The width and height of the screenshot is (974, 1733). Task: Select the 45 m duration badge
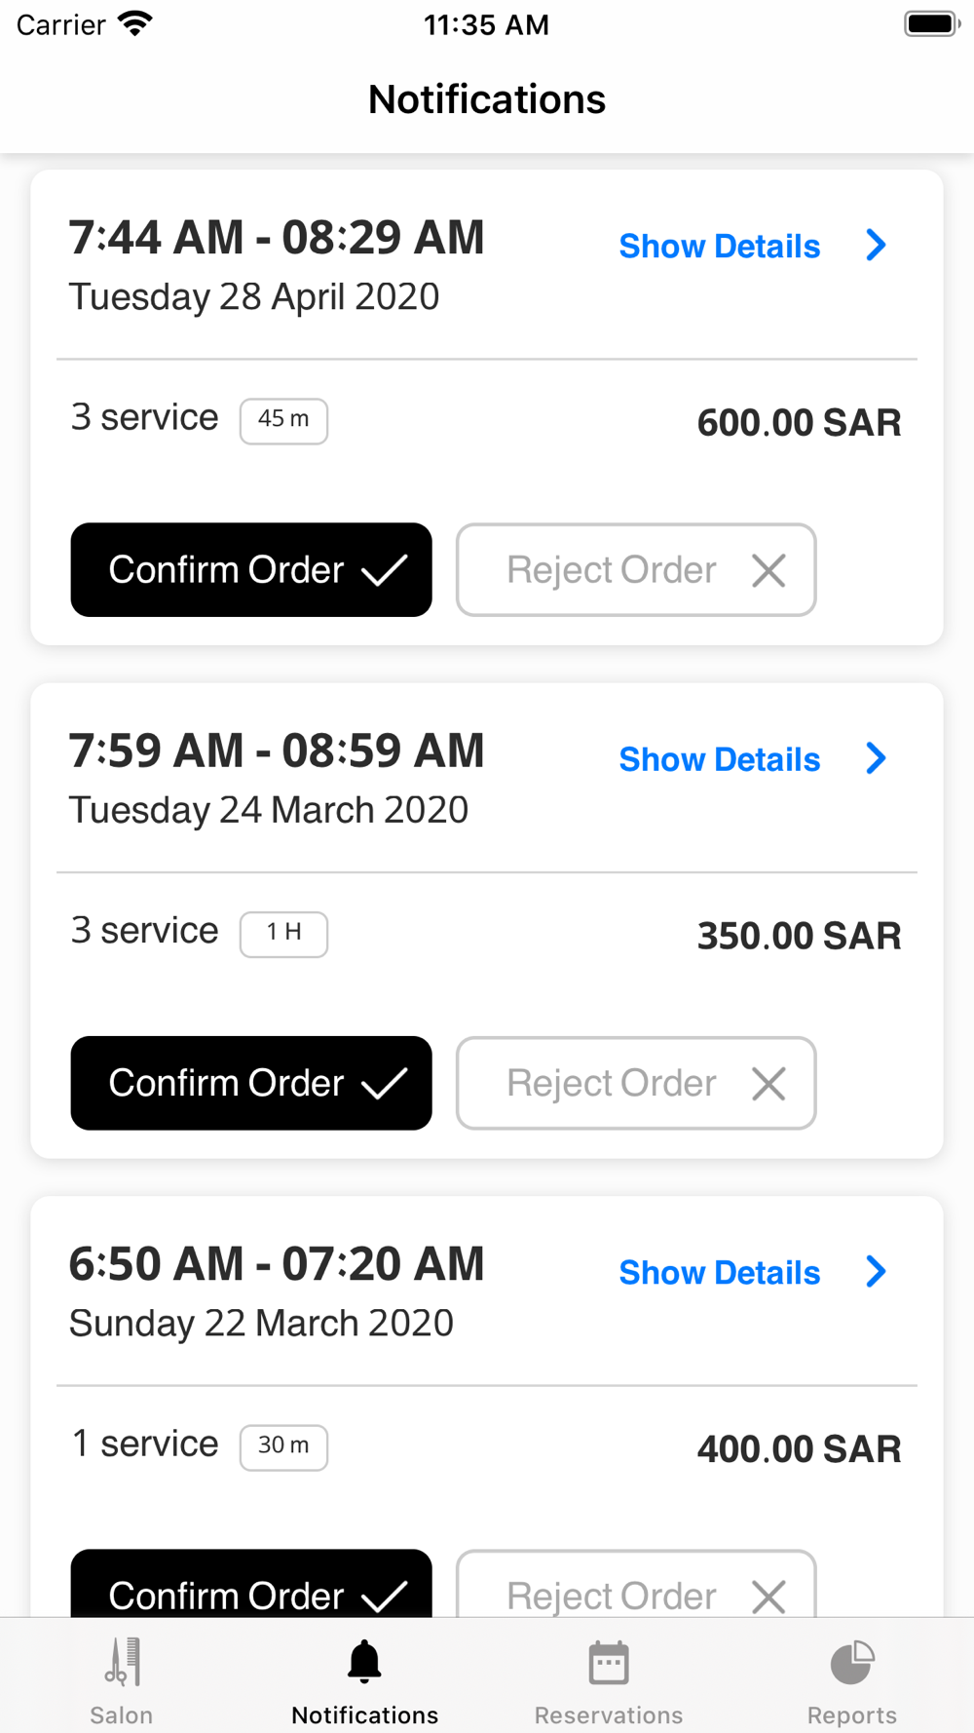coord(283,421)
